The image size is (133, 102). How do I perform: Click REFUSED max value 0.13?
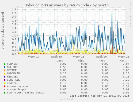click(126, 77)
